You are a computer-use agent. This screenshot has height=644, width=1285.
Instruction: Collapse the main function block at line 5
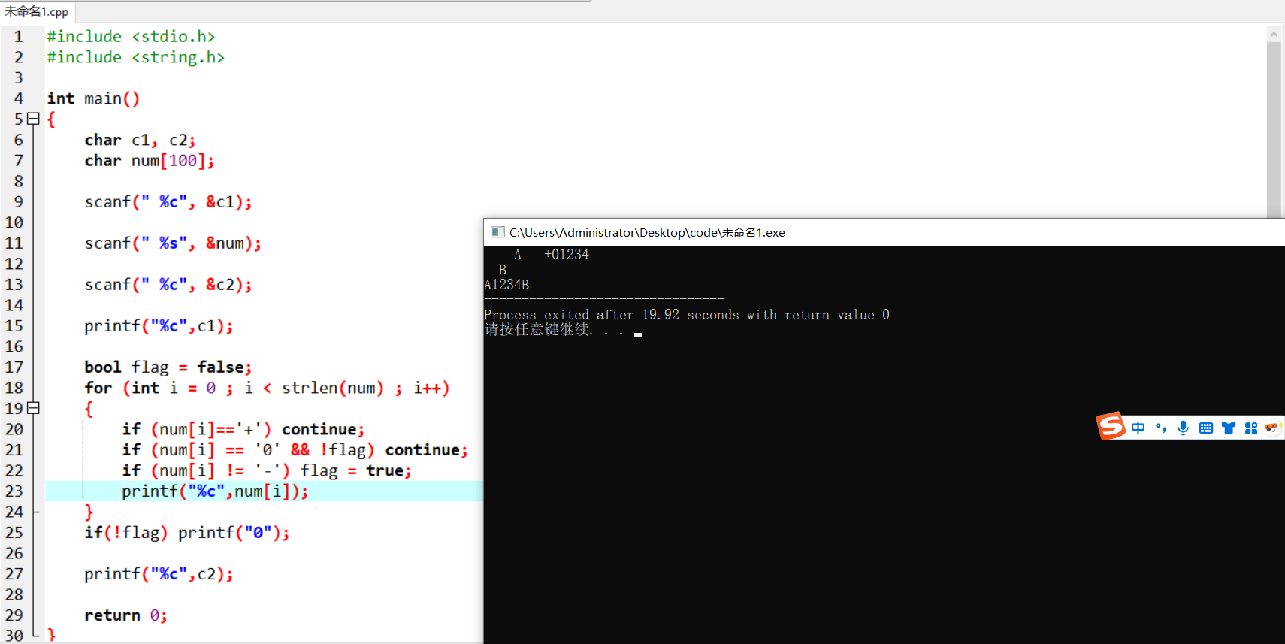click(33, 119)
